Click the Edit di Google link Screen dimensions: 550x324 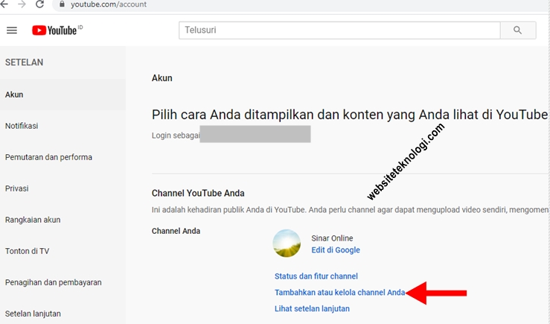coord(336,250)
